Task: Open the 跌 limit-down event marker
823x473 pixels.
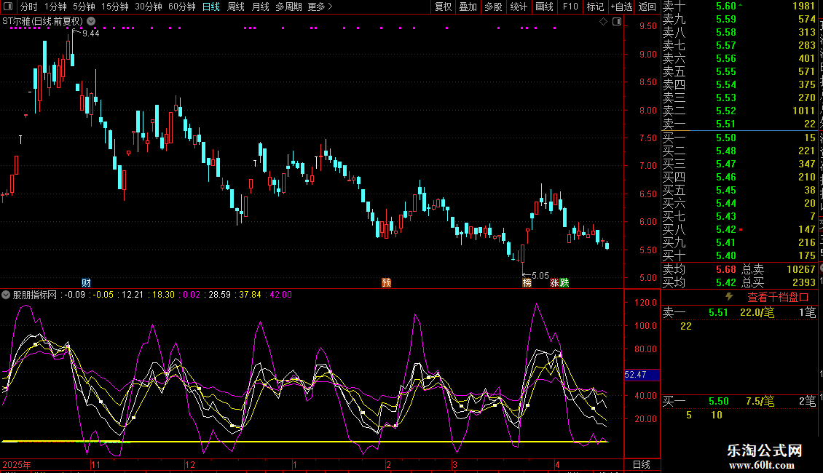Action: (564, 282)
